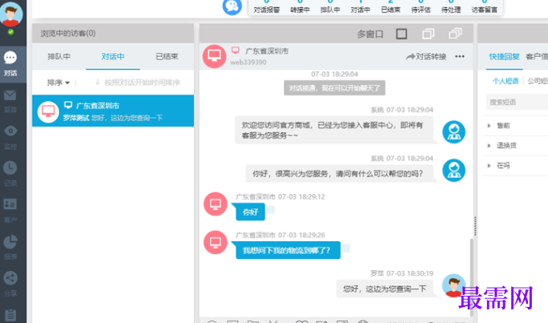The width and height of the screenshot is (548, 323).
Task: Click the clipboard icon in the sidebar
Action: (x=10, y=315)
